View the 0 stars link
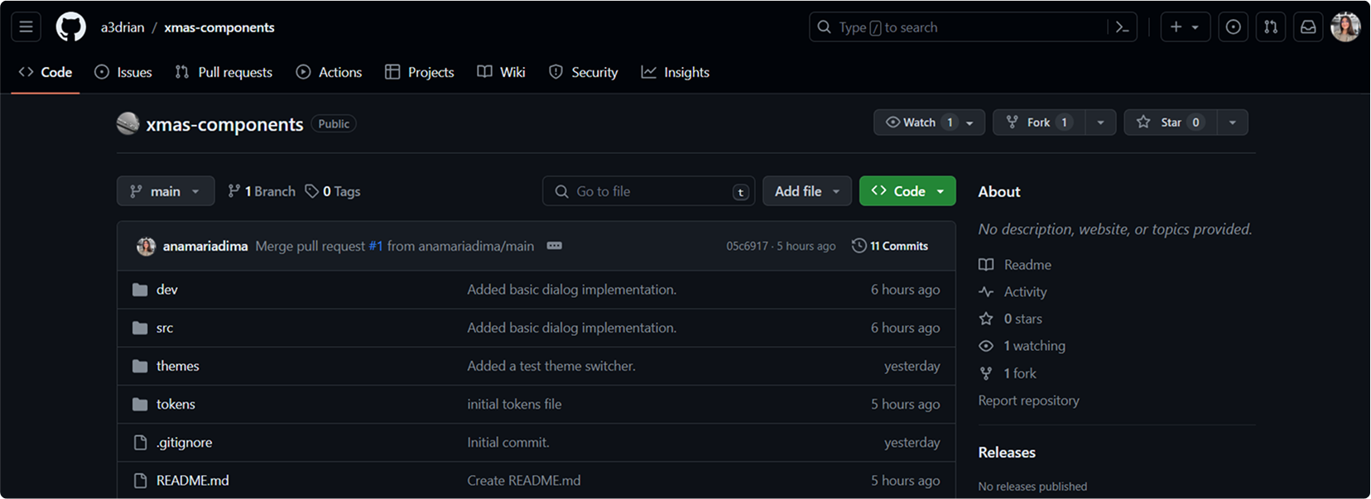The width and height of the screenshot is (1371, 499). pyautogui.click(x=1011, y=319)
